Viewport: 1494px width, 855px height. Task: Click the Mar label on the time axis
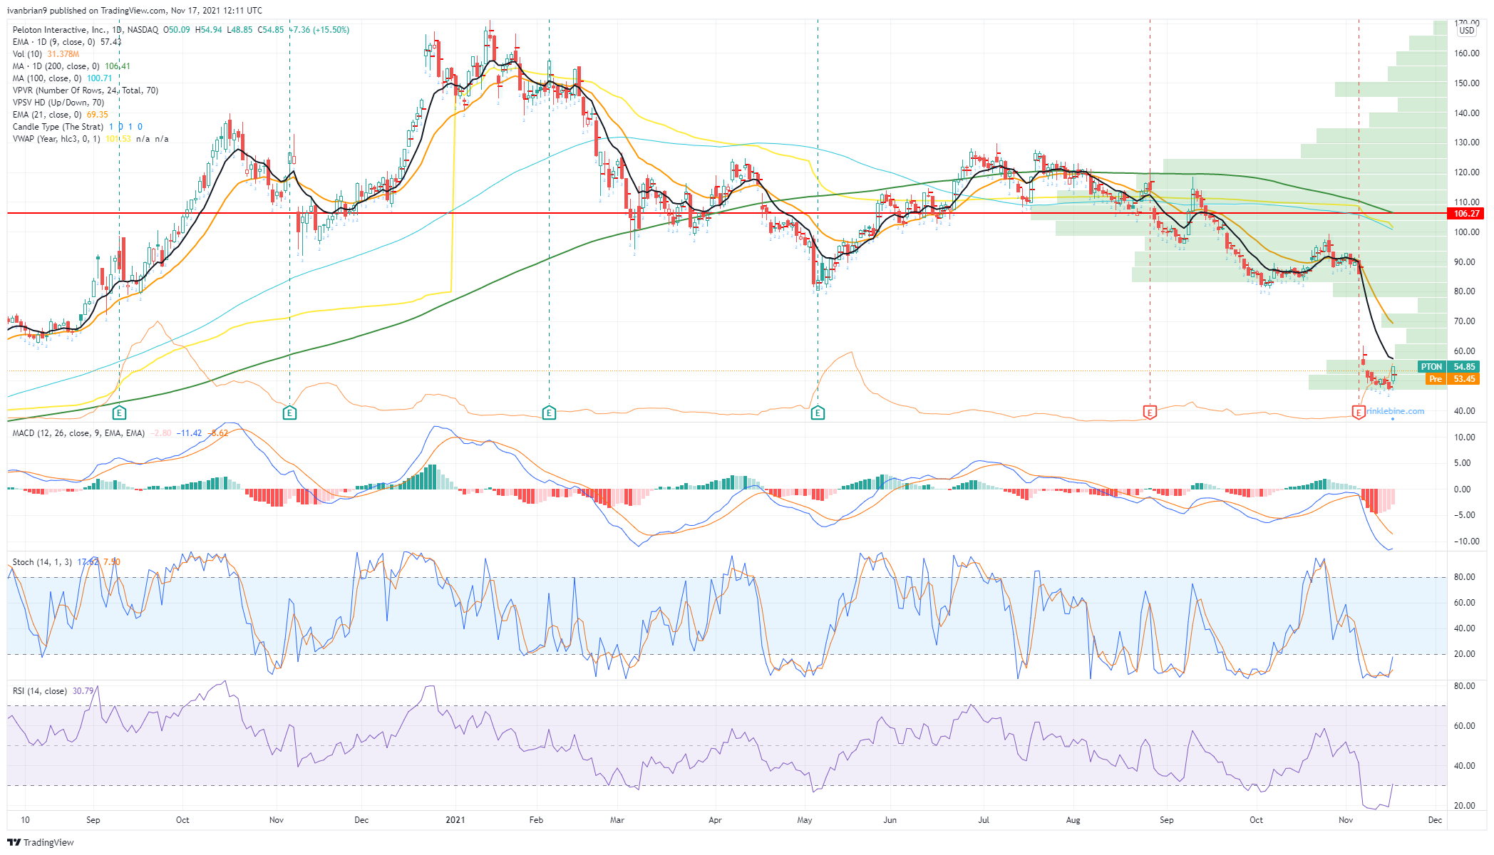click(617, 820)
